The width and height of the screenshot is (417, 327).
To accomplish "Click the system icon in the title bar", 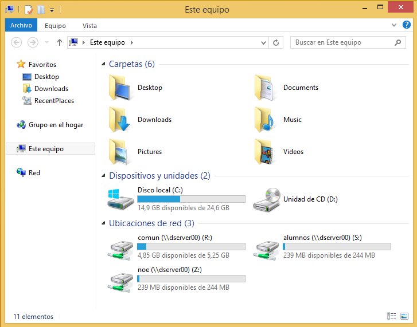I will 10,10.
